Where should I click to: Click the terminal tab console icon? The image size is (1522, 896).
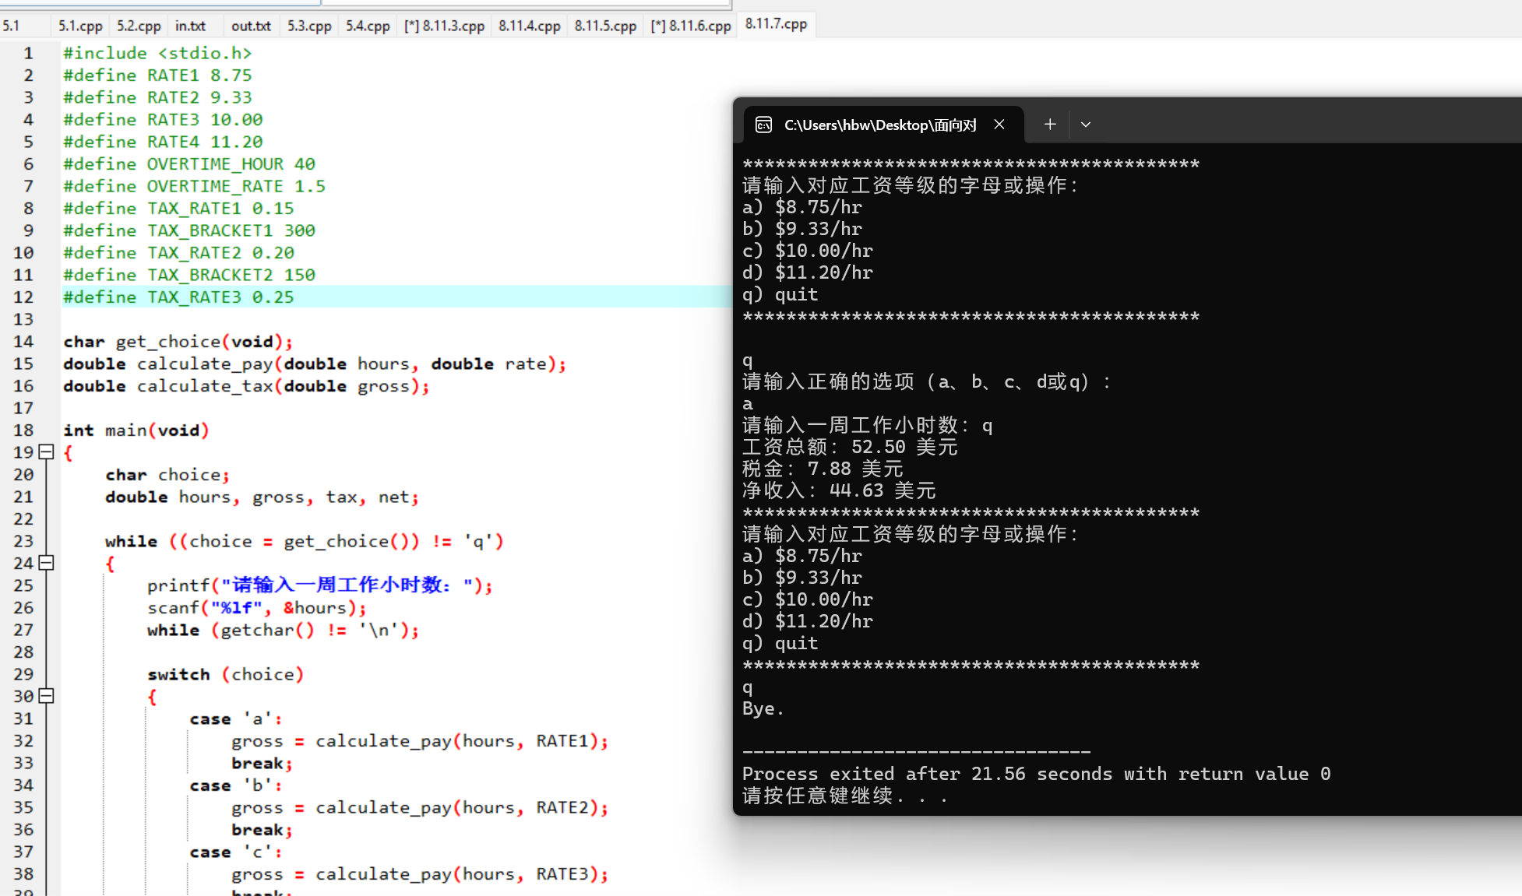pyautogui.click(x=763, y=125)
